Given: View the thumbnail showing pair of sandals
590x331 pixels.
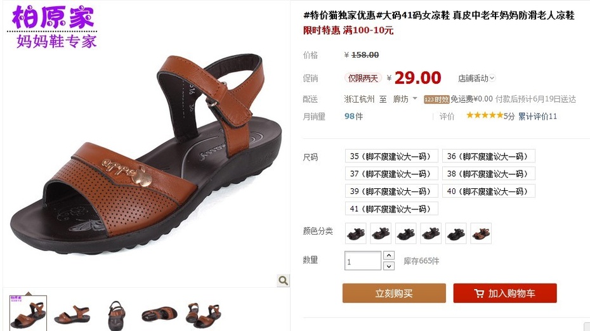Looking at the screenshot, I should click(204, 314).
